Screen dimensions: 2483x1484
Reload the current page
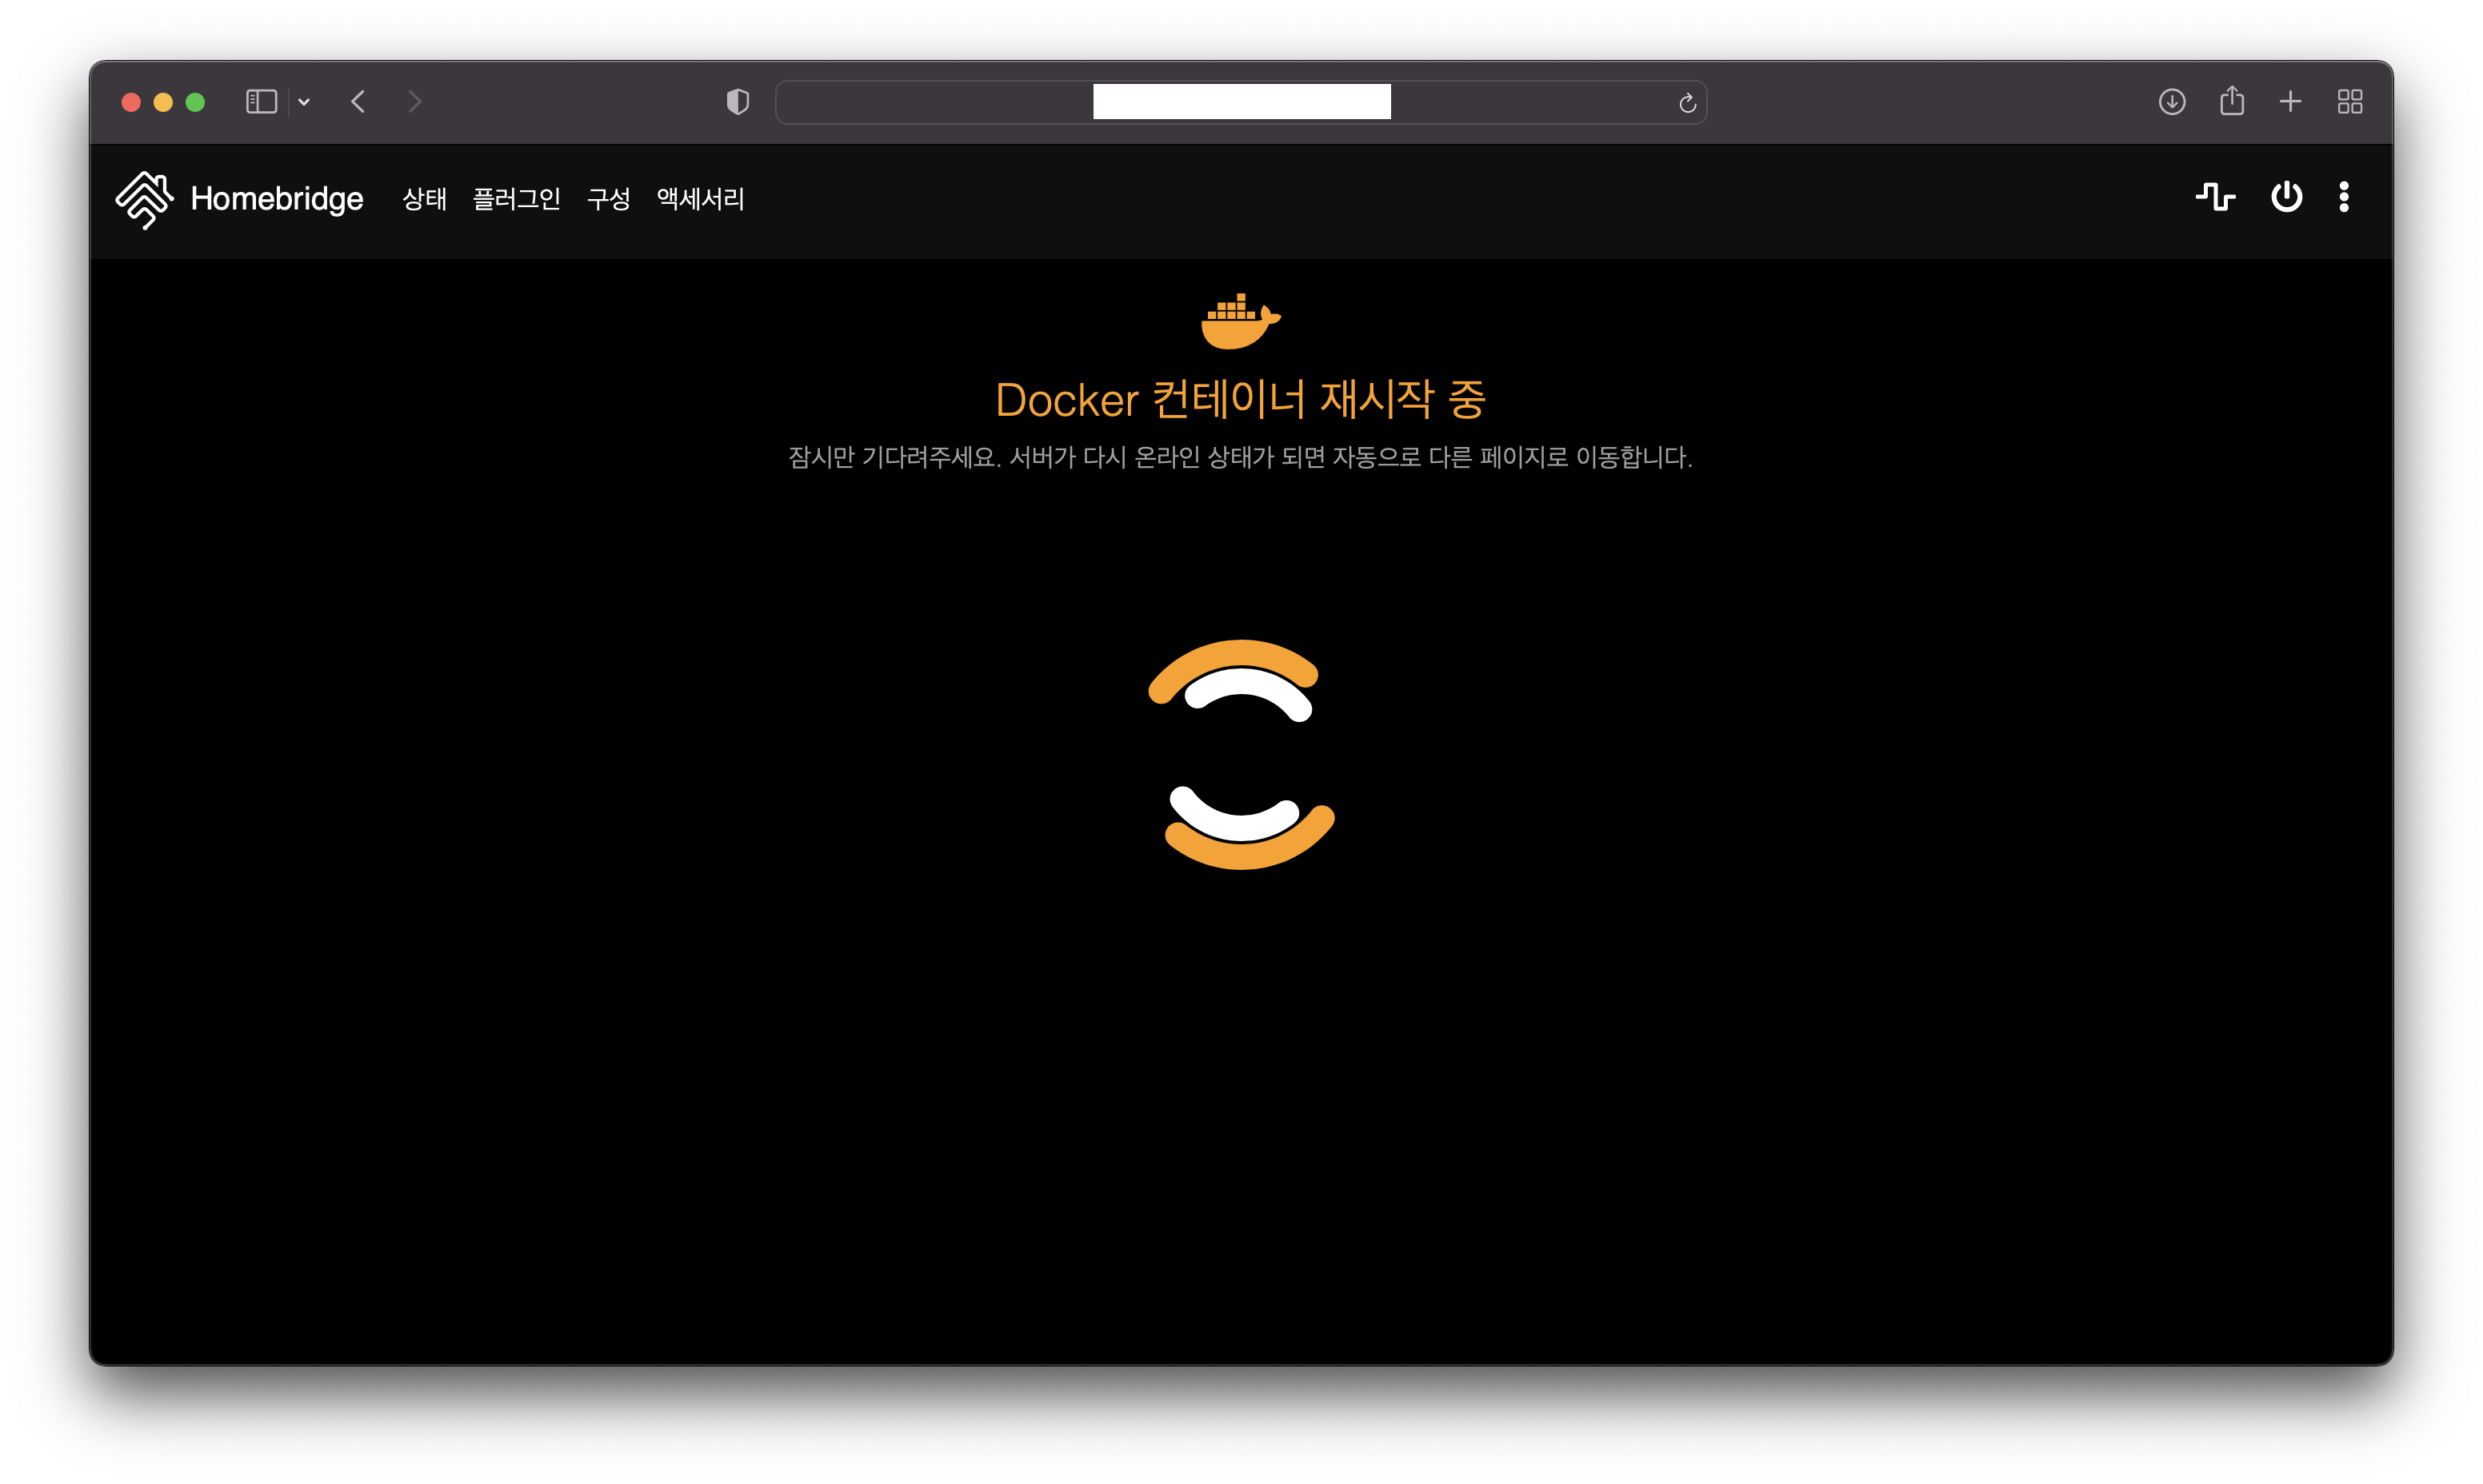coord(1687,103)
